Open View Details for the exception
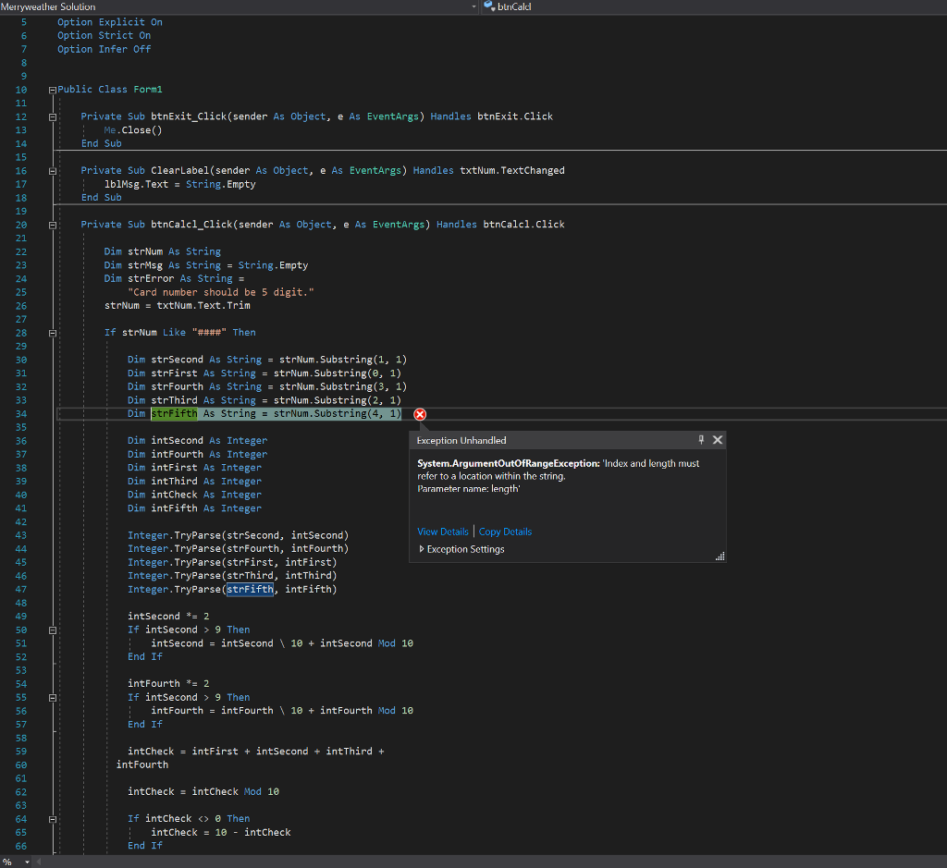This screenshot has height=868, width=947. pos(442,532)
